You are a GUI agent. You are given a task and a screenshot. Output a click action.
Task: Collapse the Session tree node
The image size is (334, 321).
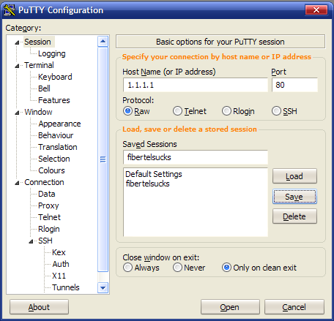point(17,42)
